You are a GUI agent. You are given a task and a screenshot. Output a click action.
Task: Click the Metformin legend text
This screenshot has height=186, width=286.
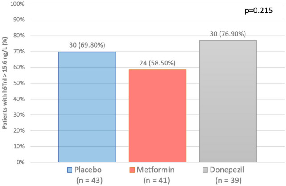coord(157,170)
